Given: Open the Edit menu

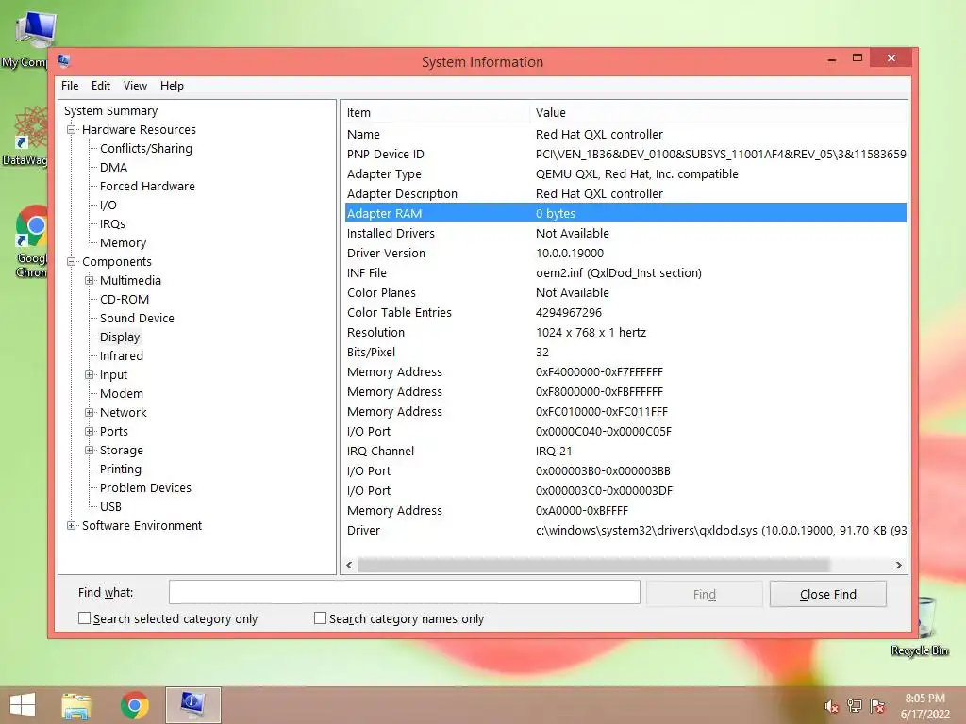Looking at the screenshot, I should [x=100, y=86].
